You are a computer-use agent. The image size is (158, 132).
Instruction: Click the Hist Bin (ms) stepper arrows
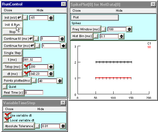point(121,36)
